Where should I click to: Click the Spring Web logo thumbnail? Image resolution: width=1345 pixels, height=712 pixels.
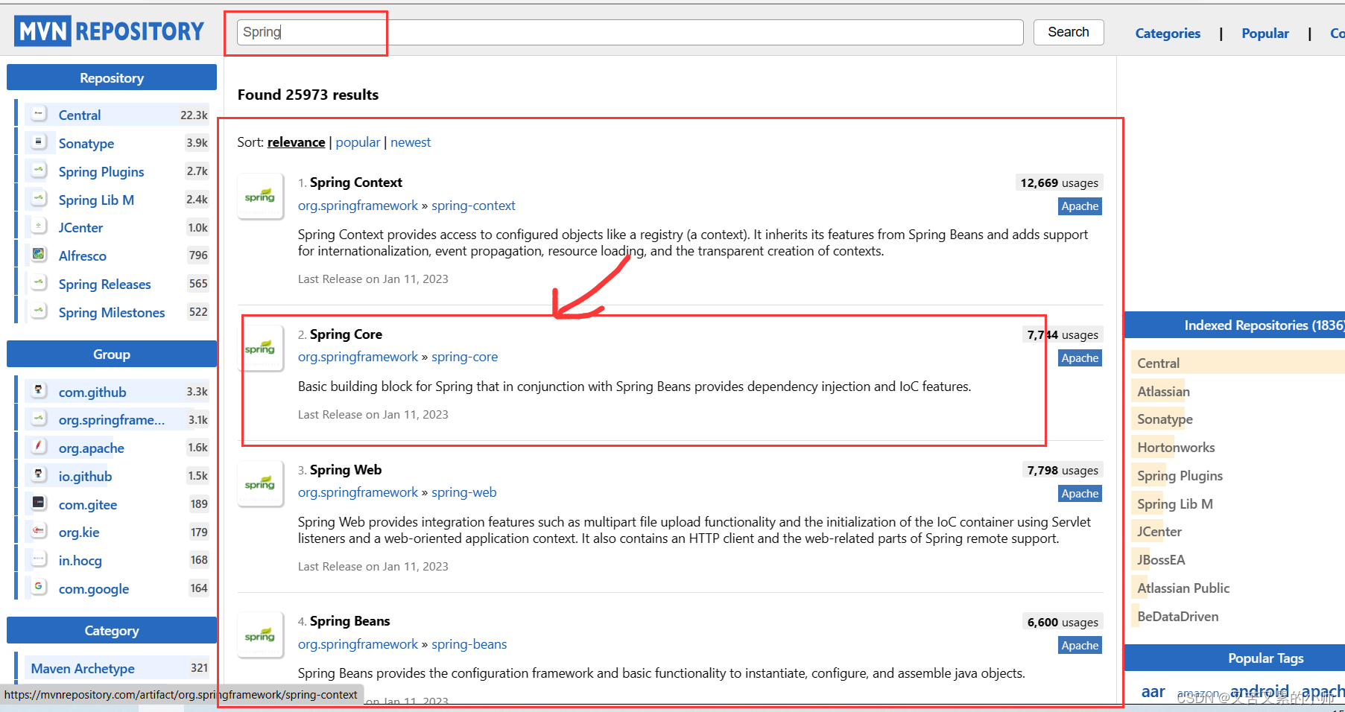point(260,483)
